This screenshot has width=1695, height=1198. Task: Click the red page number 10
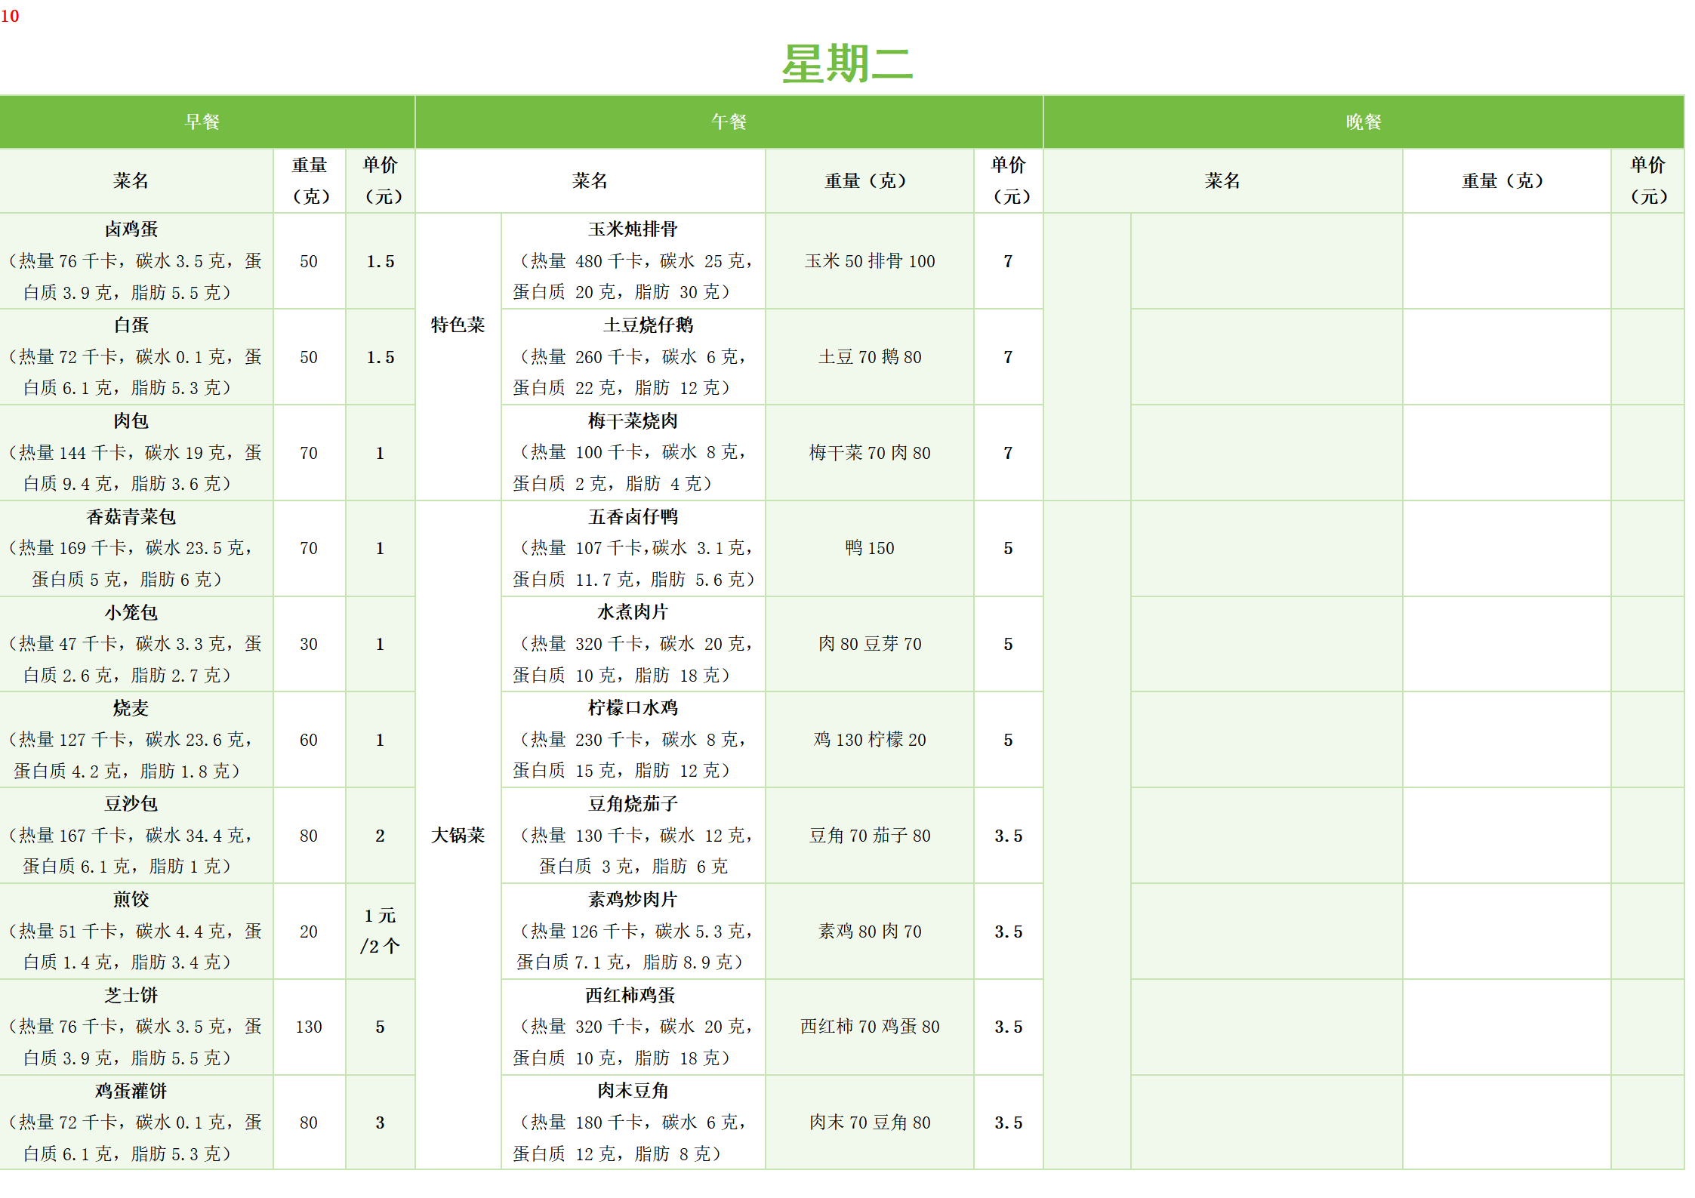[10, 16]
